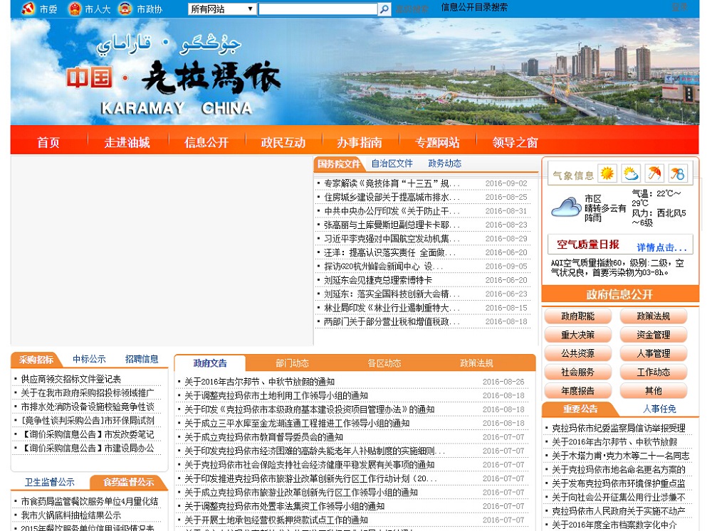Open the 详情点击 air quality link
This screenshot has width=712, height=531.
coord(661,247)
